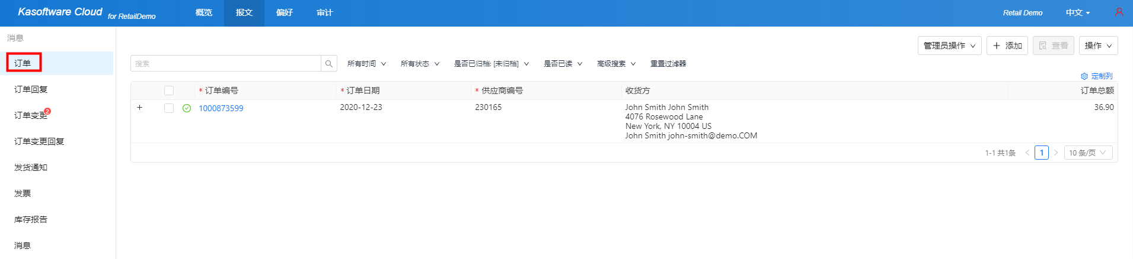Image resolution: width=1133 pixels, height=259 pixels.
Task: Open order number 1000873599 link
Action: coord(221,108)
